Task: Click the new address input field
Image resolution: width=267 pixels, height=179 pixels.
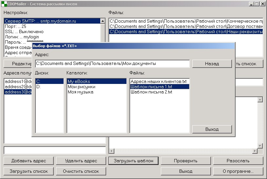Action: click(55, 150)
